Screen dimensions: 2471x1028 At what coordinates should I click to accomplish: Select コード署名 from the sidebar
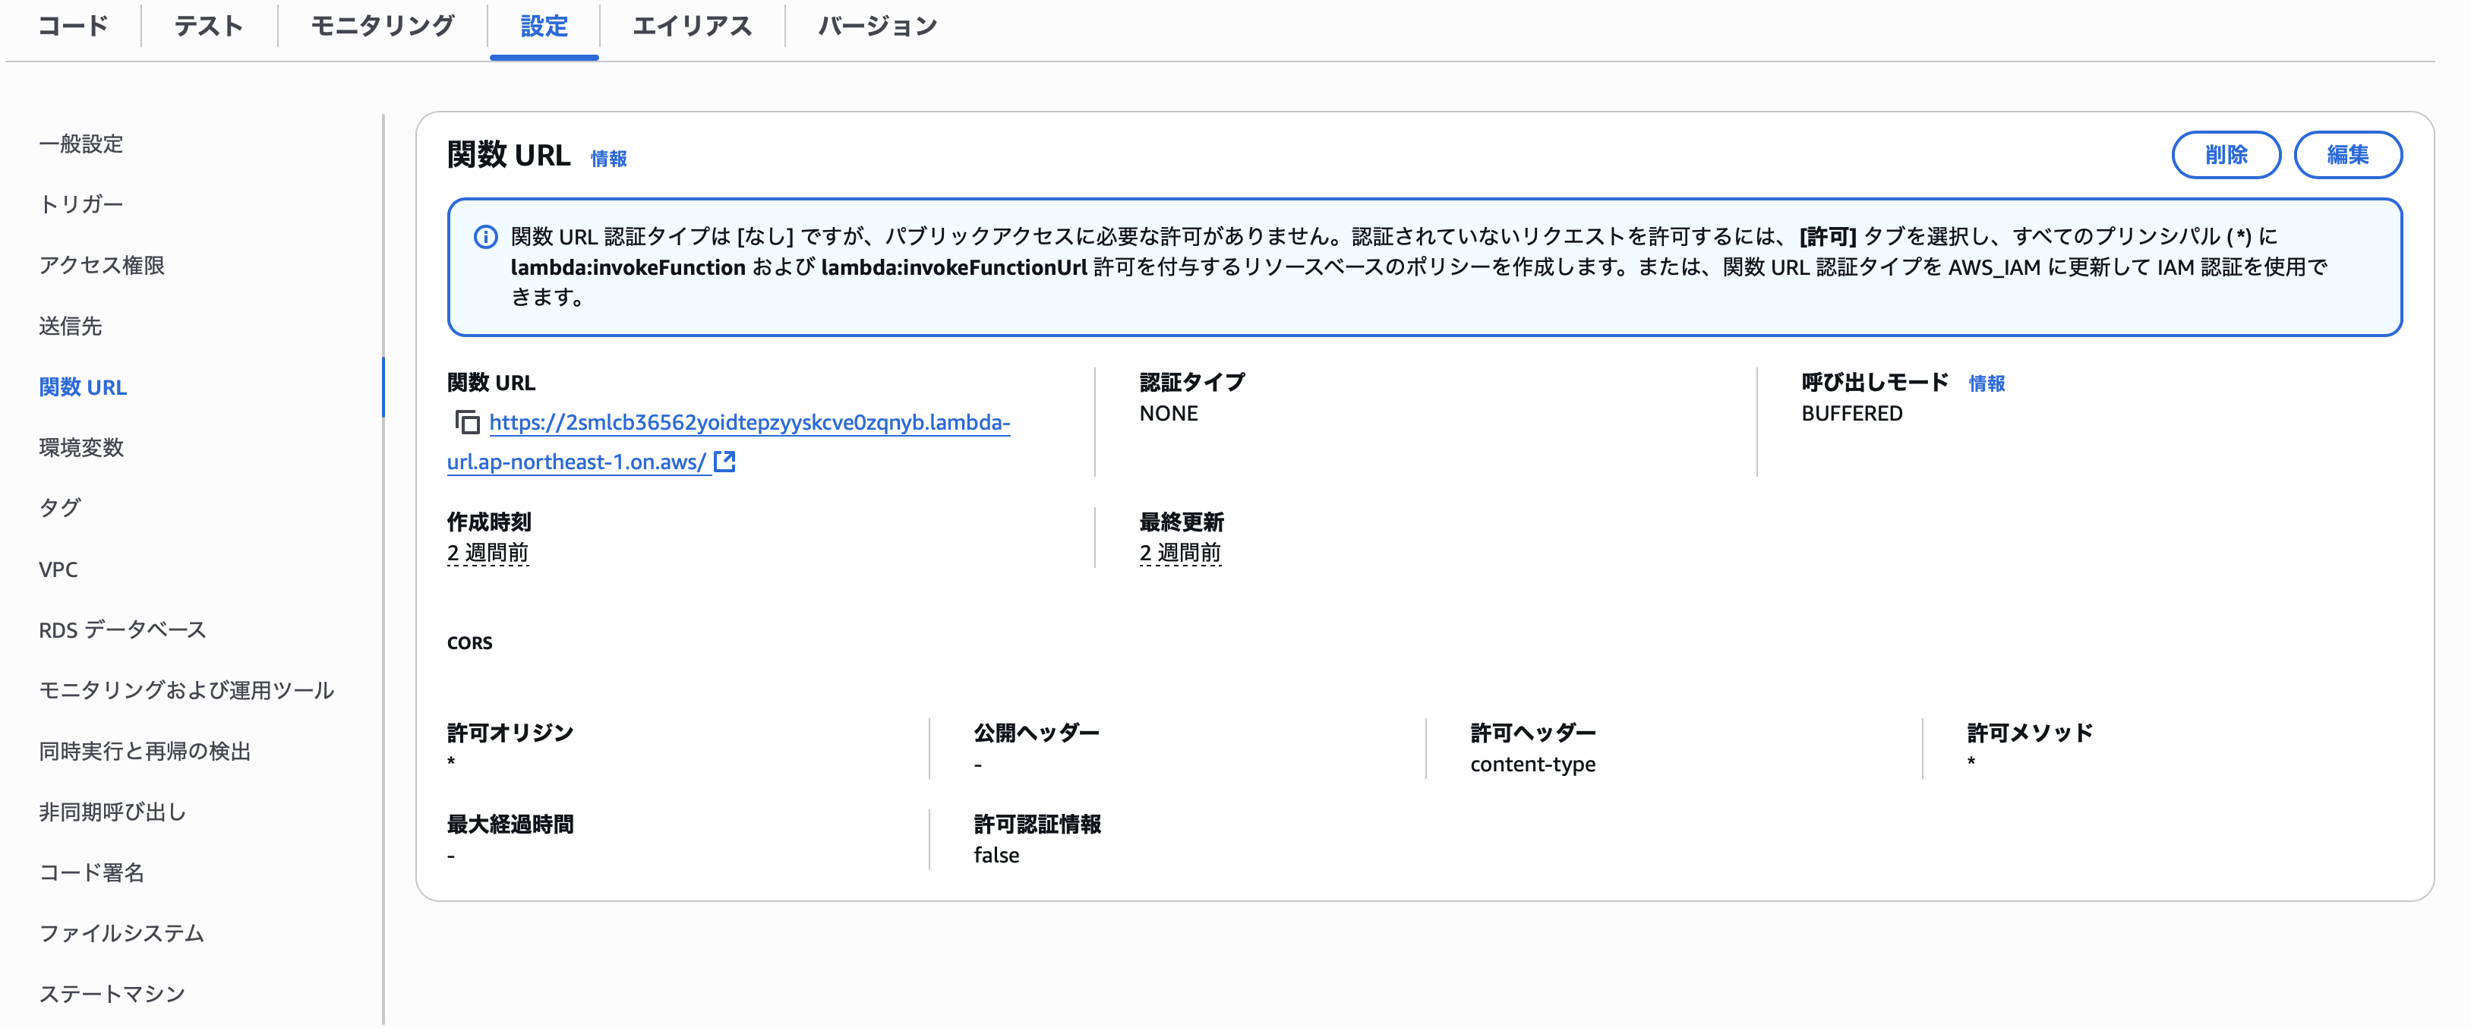[x=94, y=872]
